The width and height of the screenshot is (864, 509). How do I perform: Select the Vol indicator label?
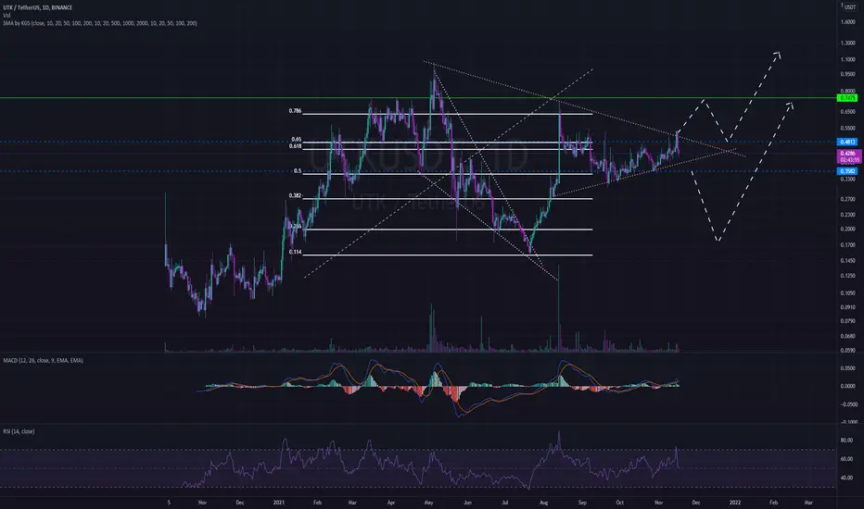(6, 16)
